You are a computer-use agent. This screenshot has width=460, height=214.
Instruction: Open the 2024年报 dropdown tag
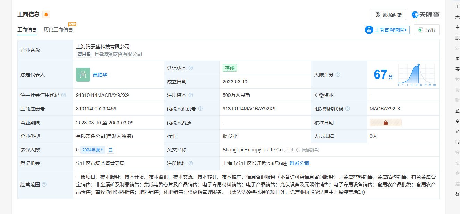pyautogui.click(x=93, y=150)
